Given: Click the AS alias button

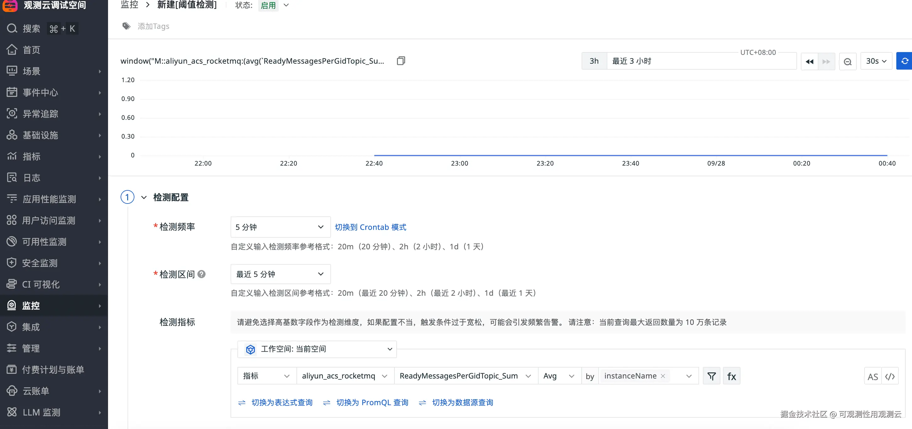Looking at the screenshot, I should pos(873,377).
